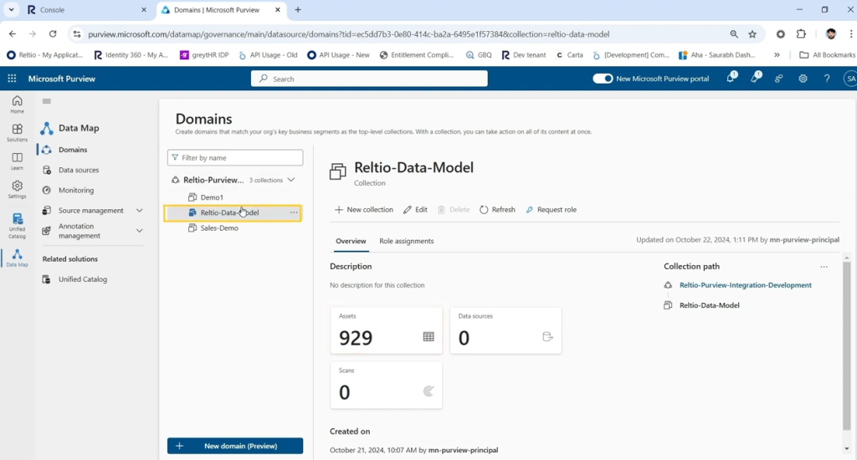This screenshot has width=857, height=460.
Task: Open notifications bell icon
Action: 731,78
